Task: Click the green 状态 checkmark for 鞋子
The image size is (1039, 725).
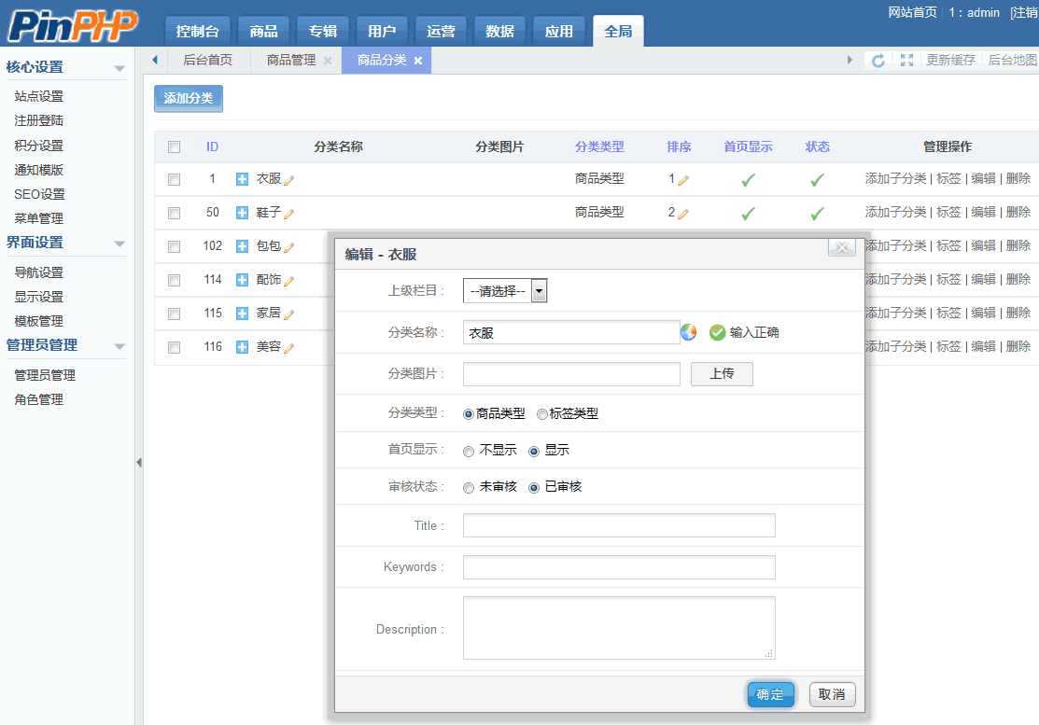Action: click(x=817, y=214)
